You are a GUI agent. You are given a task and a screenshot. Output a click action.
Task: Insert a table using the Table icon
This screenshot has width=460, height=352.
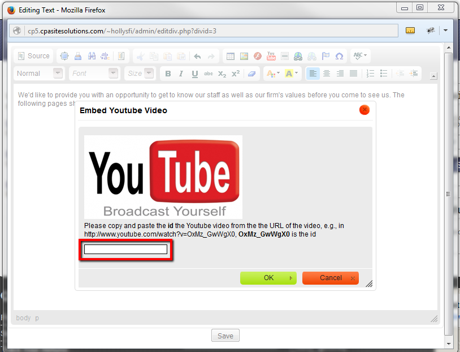(231, 56)
